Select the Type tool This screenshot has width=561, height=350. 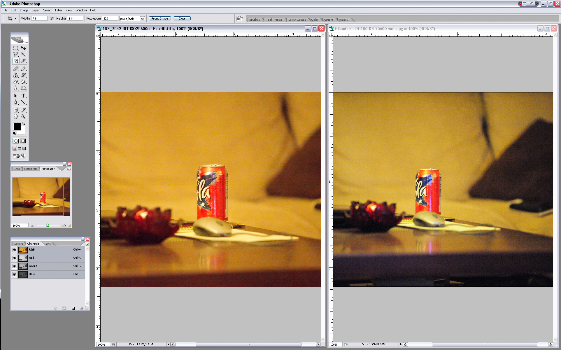[23, 96]
